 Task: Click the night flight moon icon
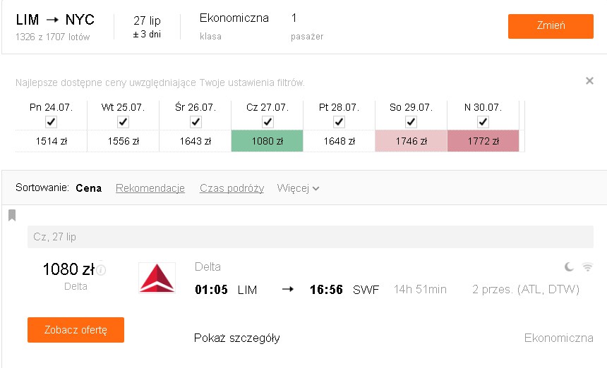pos(569,266)
